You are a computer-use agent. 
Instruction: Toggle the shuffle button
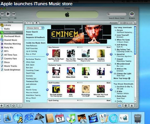click(x=8, y=106)
